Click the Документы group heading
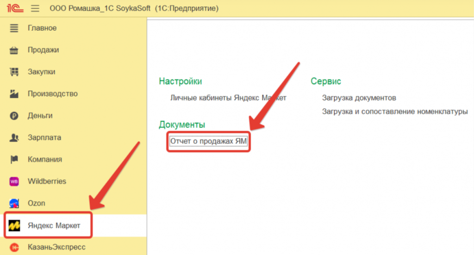The image size is (474, 255). (182, 124)
